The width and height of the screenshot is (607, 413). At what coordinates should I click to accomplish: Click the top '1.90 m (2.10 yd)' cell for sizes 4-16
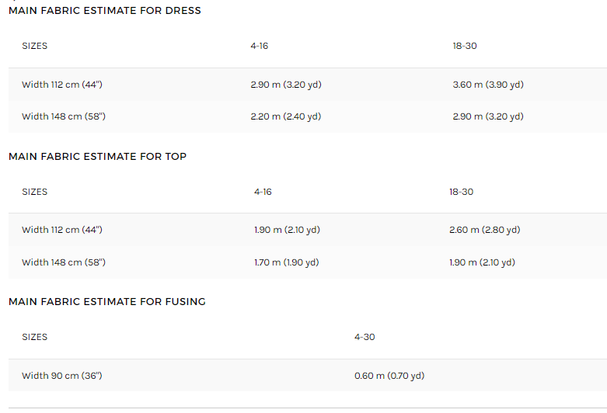287,230
